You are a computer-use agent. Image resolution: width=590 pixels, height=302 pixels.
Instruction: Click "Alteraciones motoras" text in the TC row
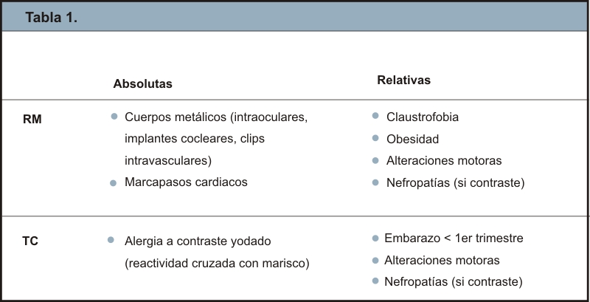[x=442, y=261]
